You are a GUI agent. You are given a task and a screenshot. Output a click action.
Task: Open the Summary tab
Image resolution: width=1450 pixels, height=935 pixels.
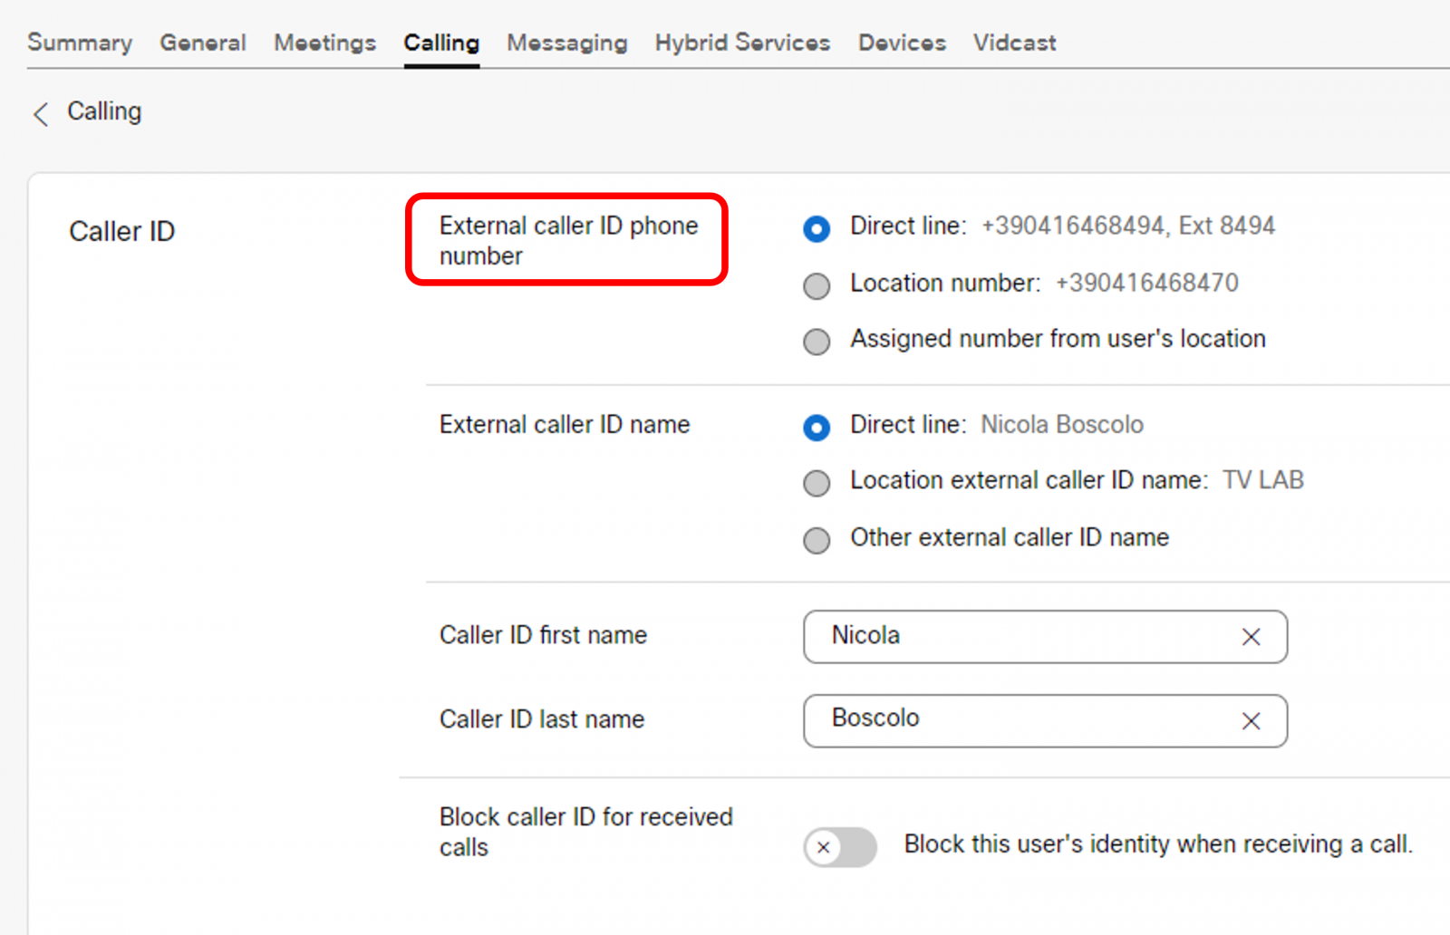pyautogui.click(x=80, y=43)
